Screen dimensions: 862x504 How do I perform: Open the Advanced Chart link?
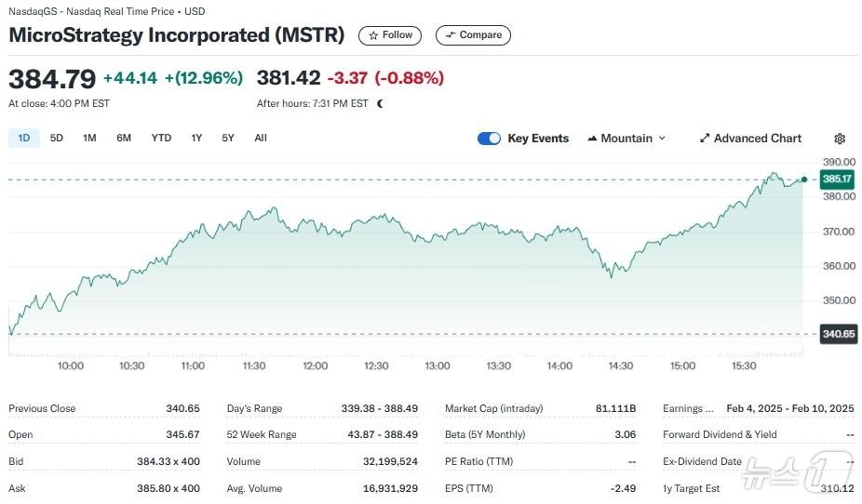click(x=757, y=139)
